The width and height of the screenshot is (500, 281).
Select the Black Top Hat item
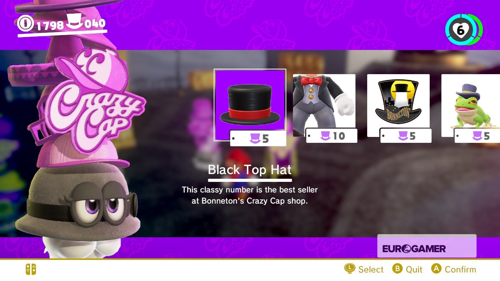(250, 105)
